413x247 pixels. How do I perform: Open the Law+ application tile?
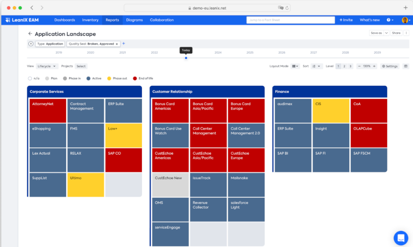point(123,135)
